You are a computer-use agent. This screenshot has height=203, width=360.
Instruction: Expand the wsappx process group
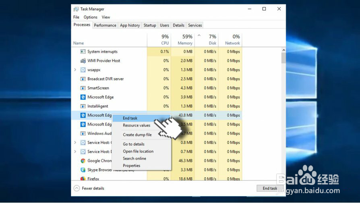tap(75, 70)
